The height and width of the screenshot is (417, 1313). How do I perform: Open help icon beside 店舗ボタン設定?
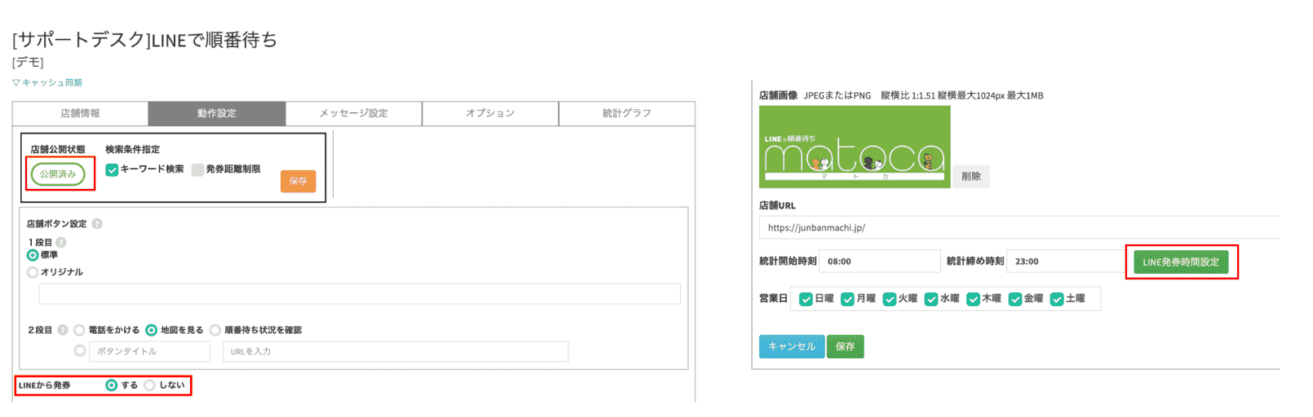[97, 224]
